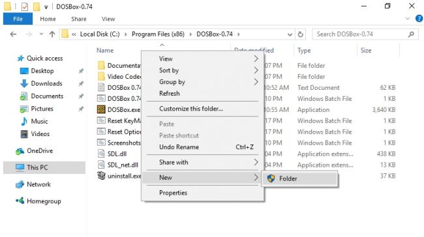Select the uninstall.exe file icon
424x237 pixels.
[x=101, y=176]
